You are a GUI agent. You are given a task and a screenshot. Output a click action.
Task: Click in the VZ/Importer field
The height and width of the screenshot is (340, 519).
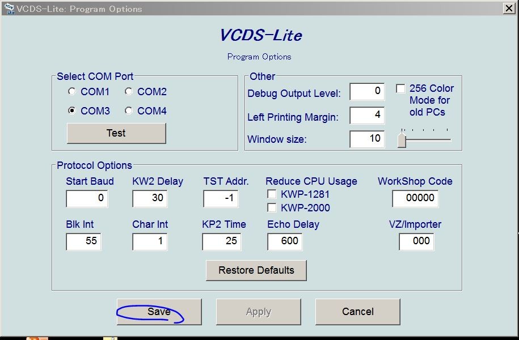click(x=416, y=242)
